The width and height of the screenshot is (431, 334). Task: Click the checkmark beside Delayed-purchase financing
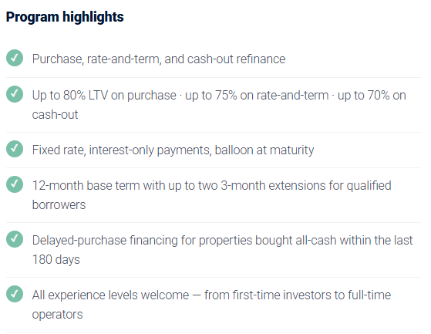click(15, 239)
